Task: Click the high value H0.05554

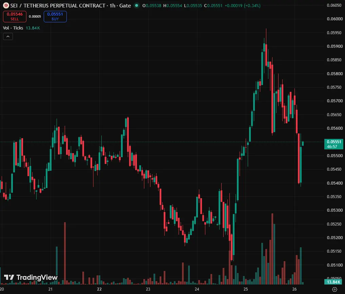Action: pos(173,5)
